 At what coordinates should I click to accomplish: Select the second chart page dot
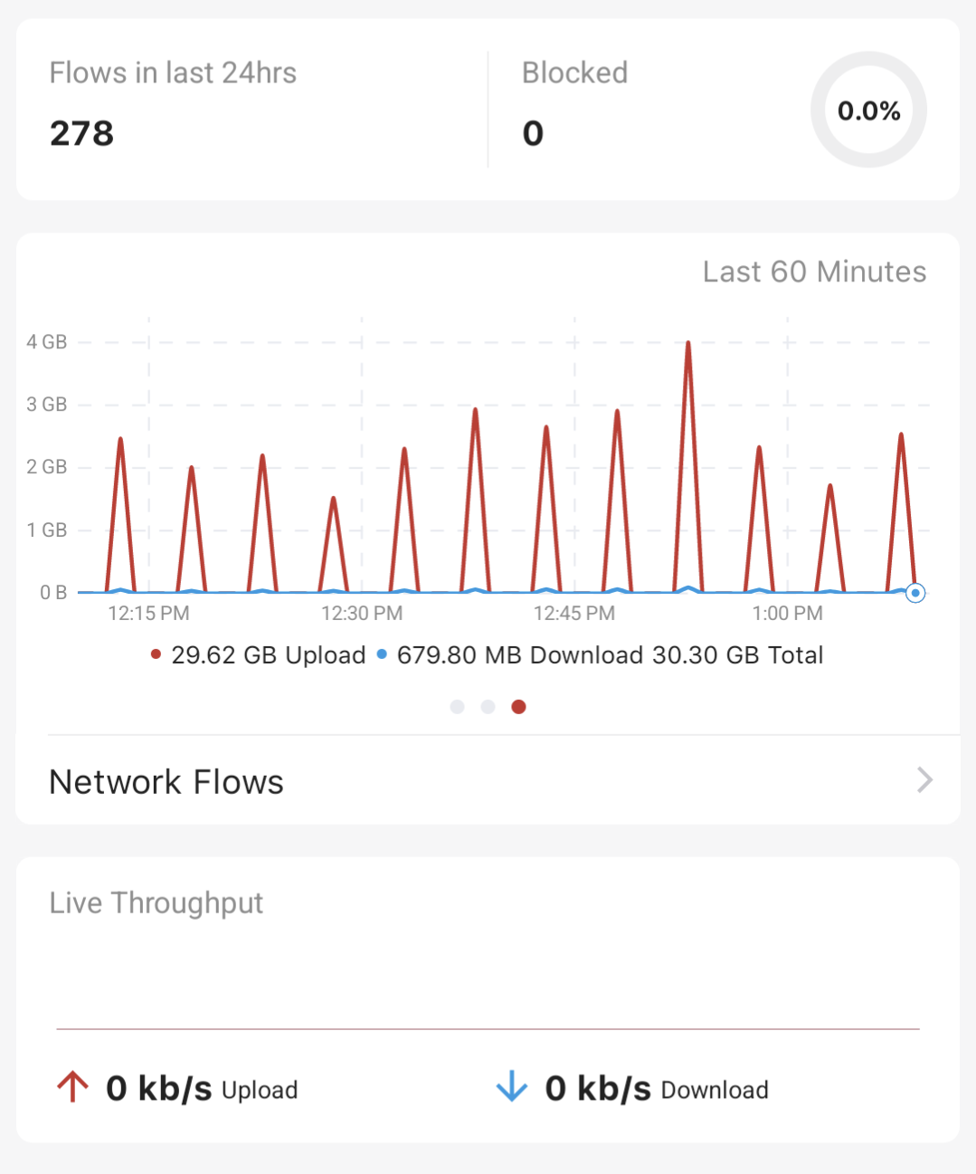(488, 707)
